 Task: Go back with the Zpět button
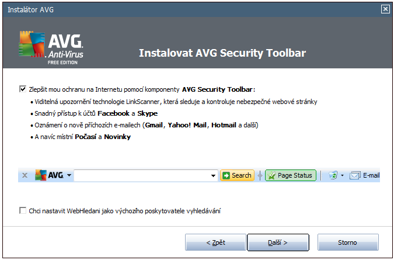pyautogui.click(x=215, y=242)
